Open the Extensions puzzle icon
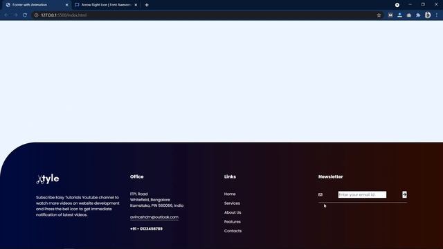 point(418,15)
